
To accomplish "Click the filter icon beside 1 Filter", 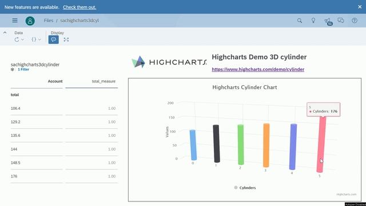I will 13,69.
